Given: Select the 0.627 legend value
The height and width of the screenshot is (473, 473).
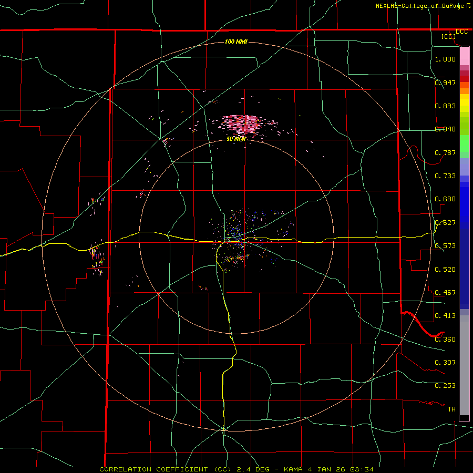Looking at the screenshot, I should click(x=445, y=223).
